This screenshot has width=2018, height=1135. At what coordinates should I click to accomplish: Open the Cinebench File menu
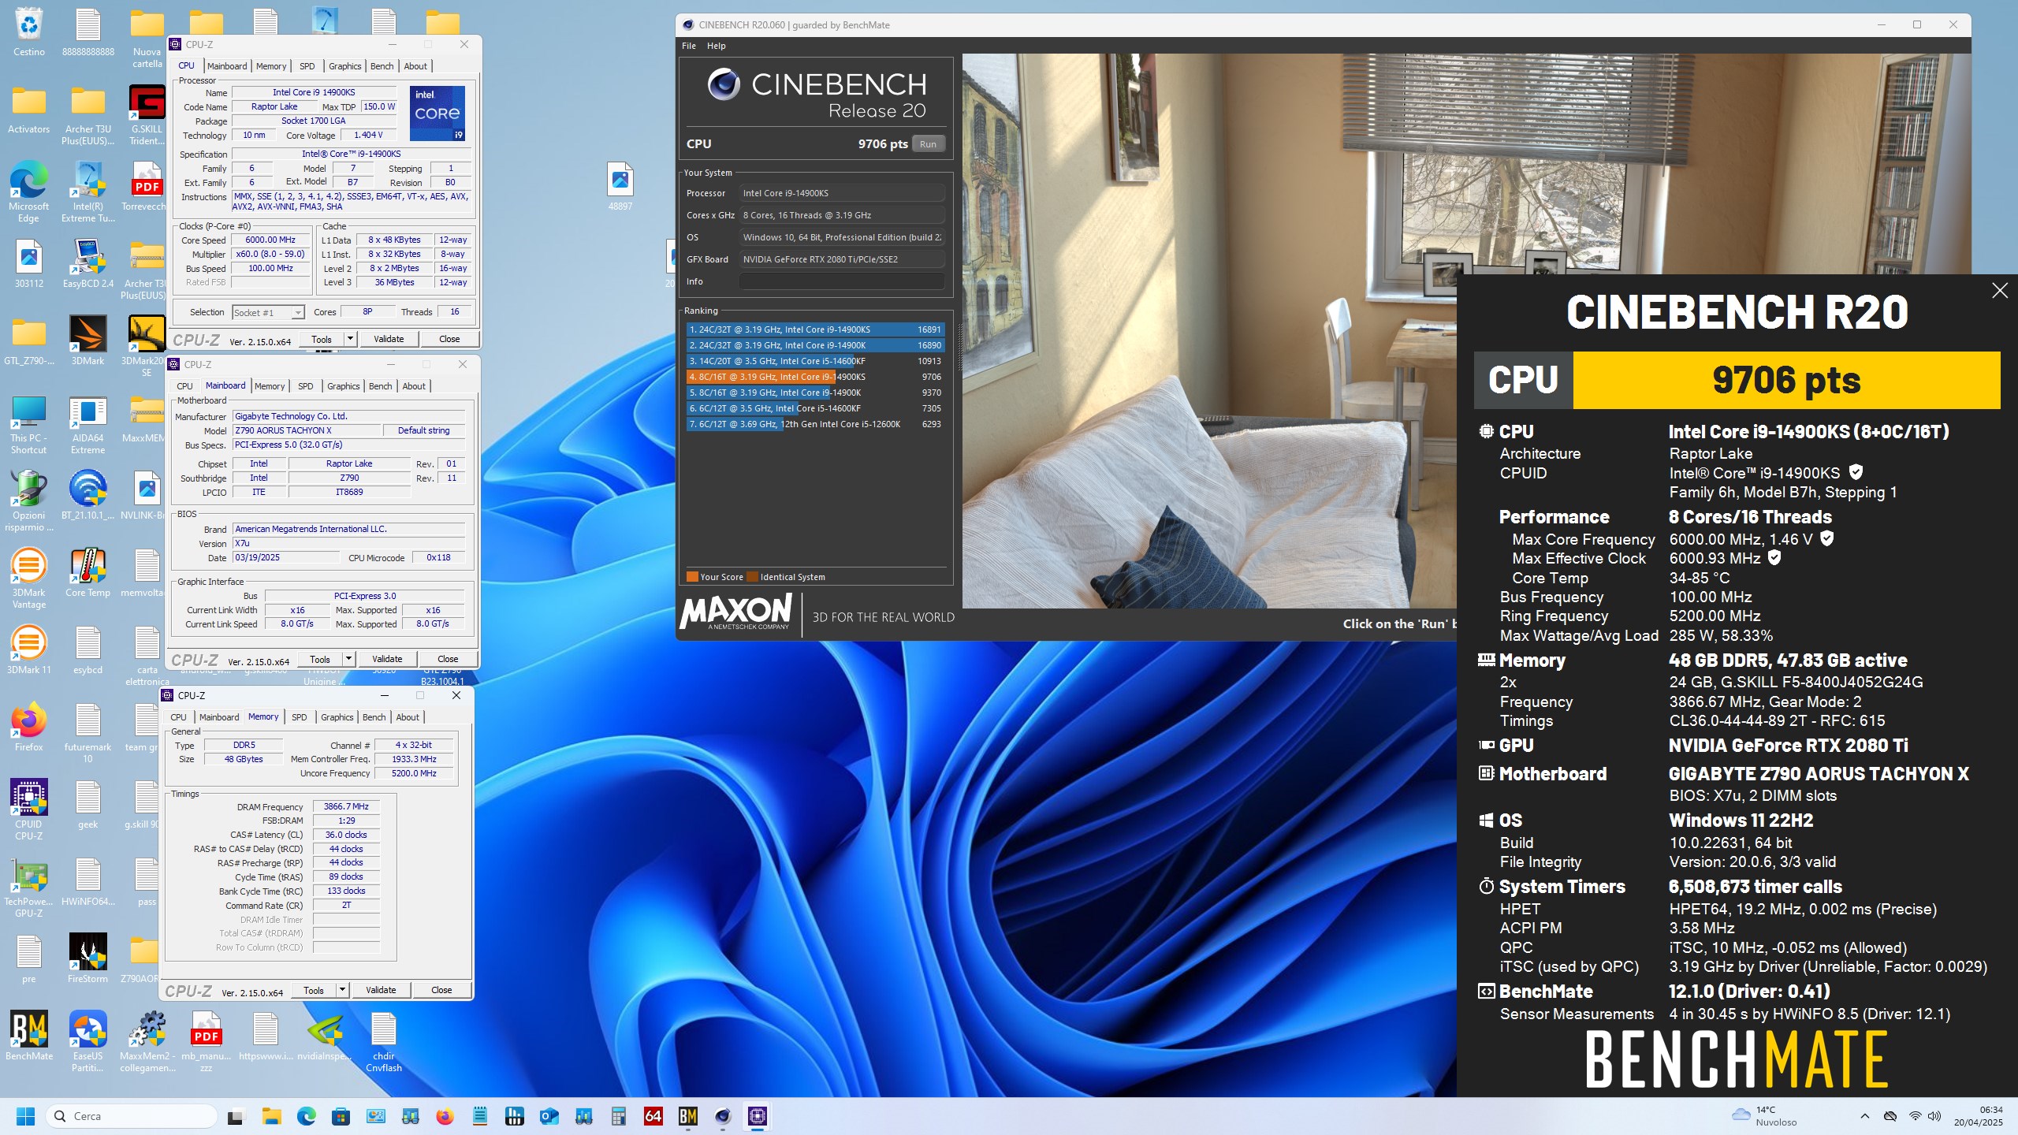[689, 46]
